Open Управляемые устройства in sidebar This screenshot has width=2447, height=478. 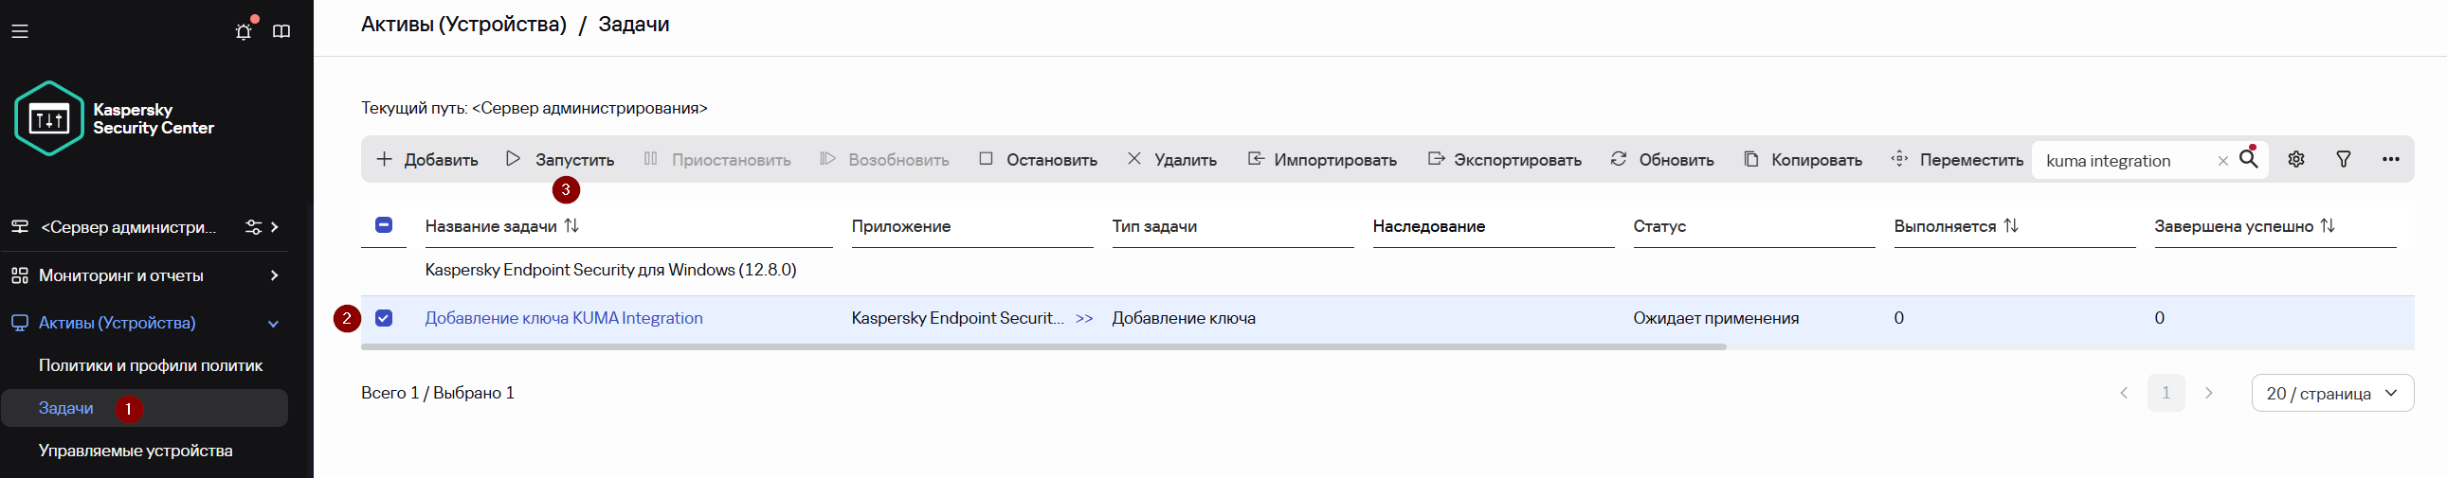pos(135,451)
